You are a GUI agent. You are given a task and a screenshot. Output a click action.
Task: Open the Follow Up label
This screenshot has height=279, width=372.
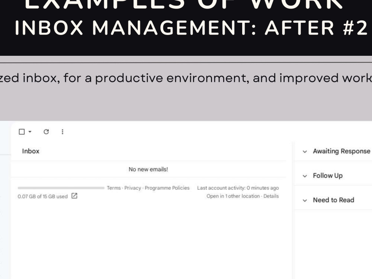point(328,176)
